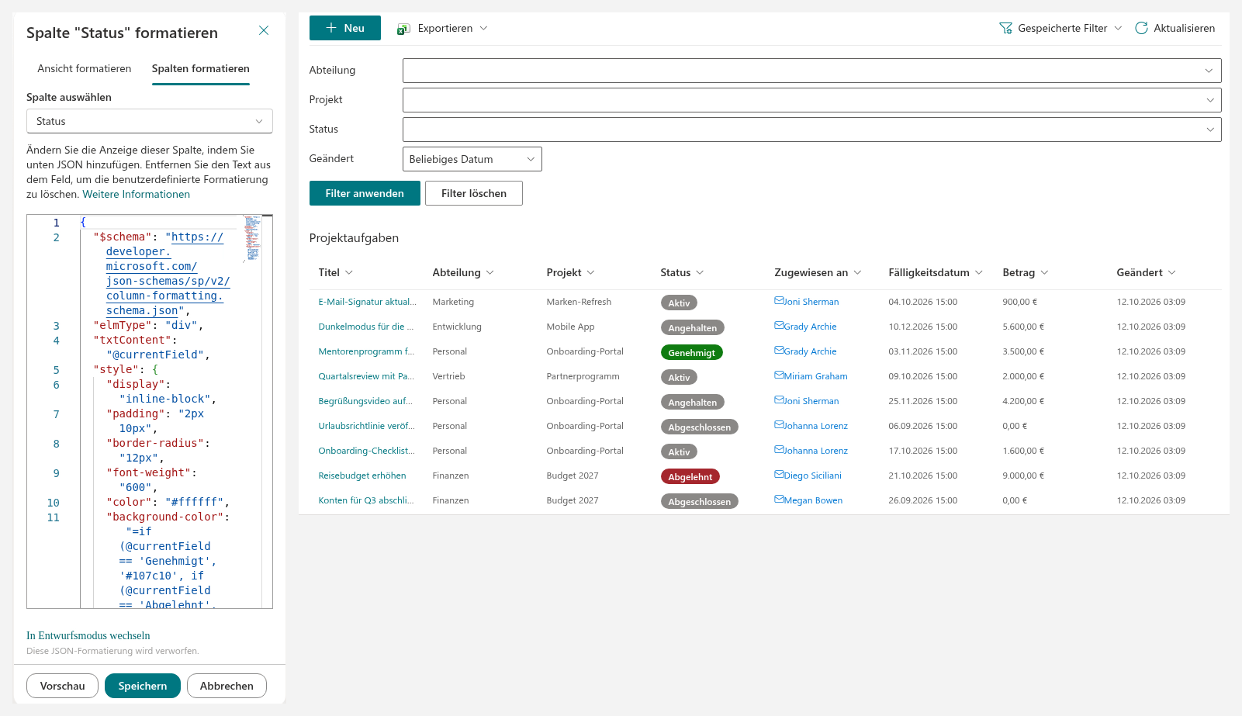The width and height of the screenshot is (1242, 716).
Task: Click Filter anwenden button
Action: (365, 193)
